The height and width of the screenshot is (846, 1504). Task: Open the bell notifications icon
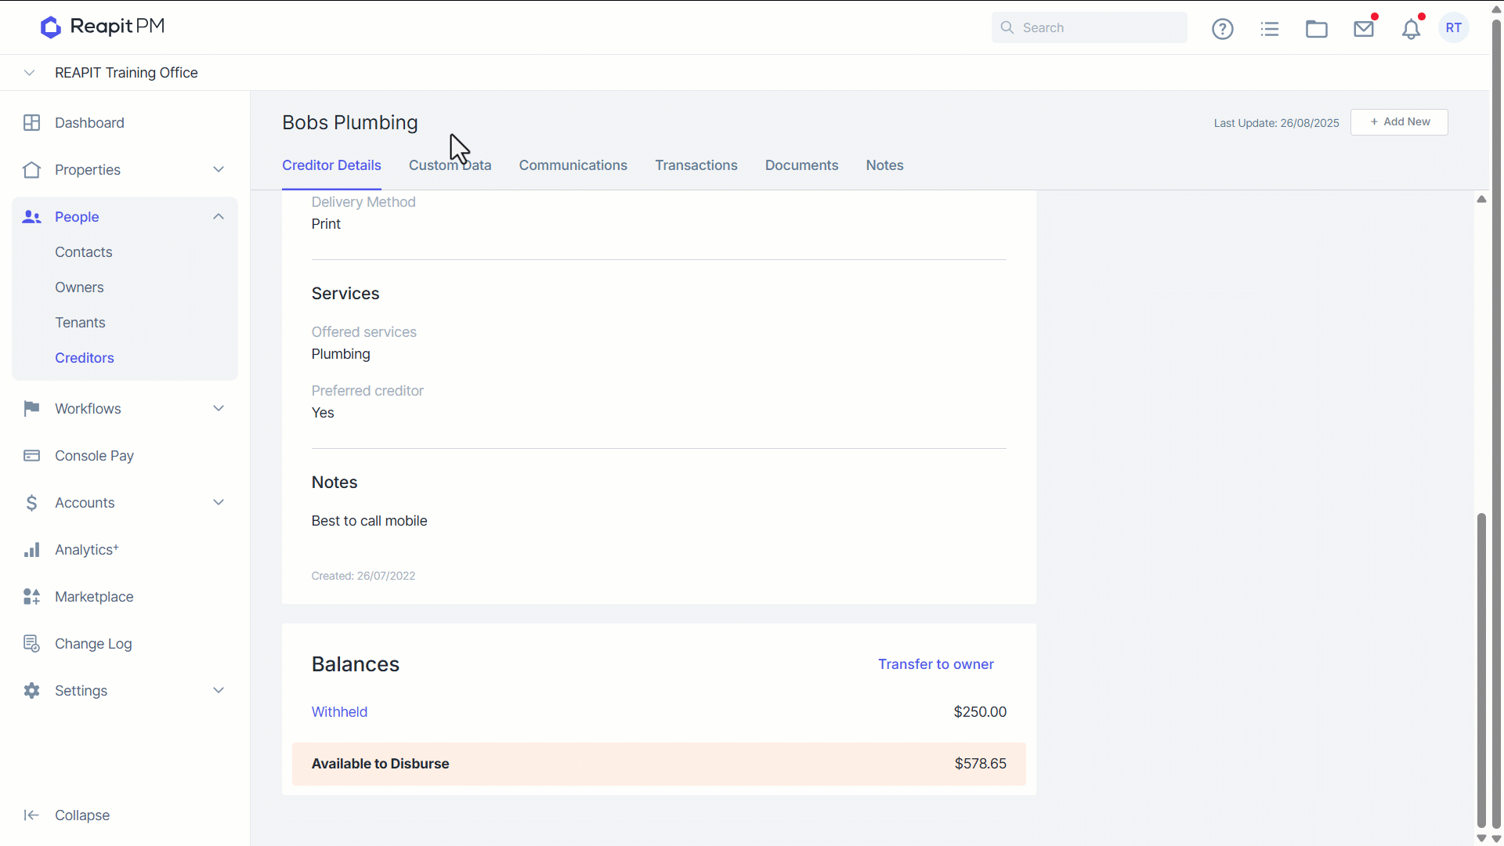pyautogui.click(x=1411, y=29)
